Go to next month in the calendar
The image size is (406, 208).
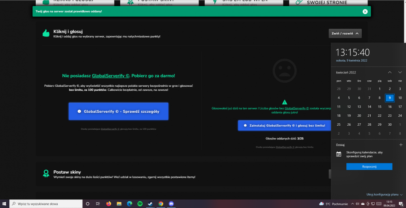point(400,73)
